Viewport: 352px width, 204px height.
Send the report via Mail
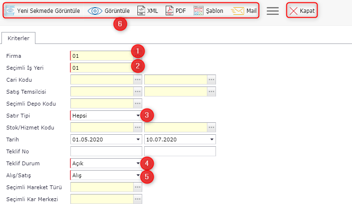(x=237, y=11)
